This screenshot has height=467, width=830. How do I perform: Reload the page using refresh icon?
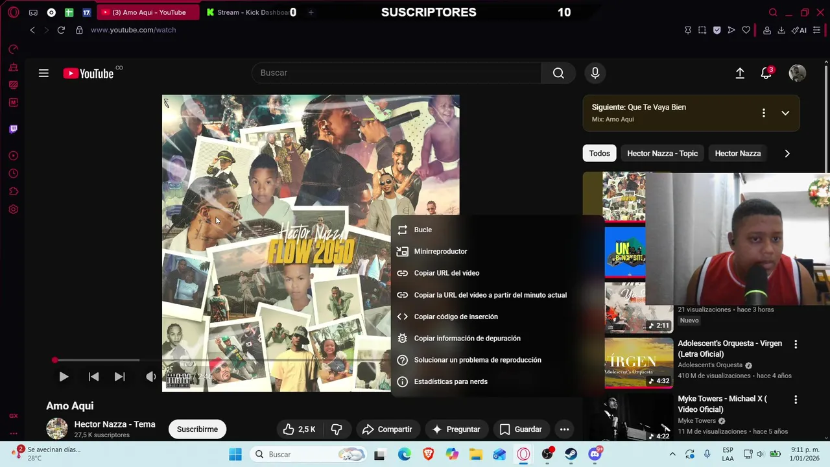tap(61, 30)
